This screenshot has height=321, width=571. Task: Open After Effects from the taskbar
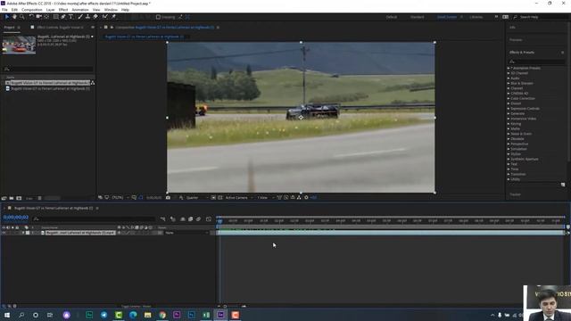click(x=220, y=315)
